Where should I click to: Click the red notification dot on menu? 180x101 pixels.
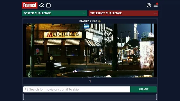[x=157, y=4]
